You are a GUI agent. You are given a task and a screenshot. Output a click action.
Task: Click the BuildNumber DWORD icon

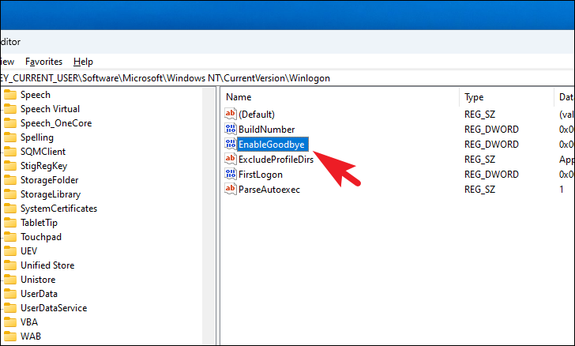coord(231,129)
